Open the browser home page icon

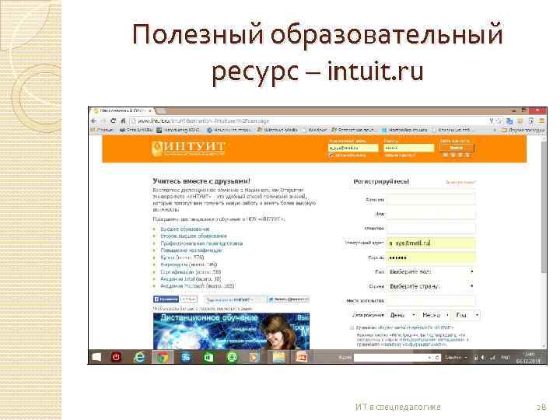123,121
